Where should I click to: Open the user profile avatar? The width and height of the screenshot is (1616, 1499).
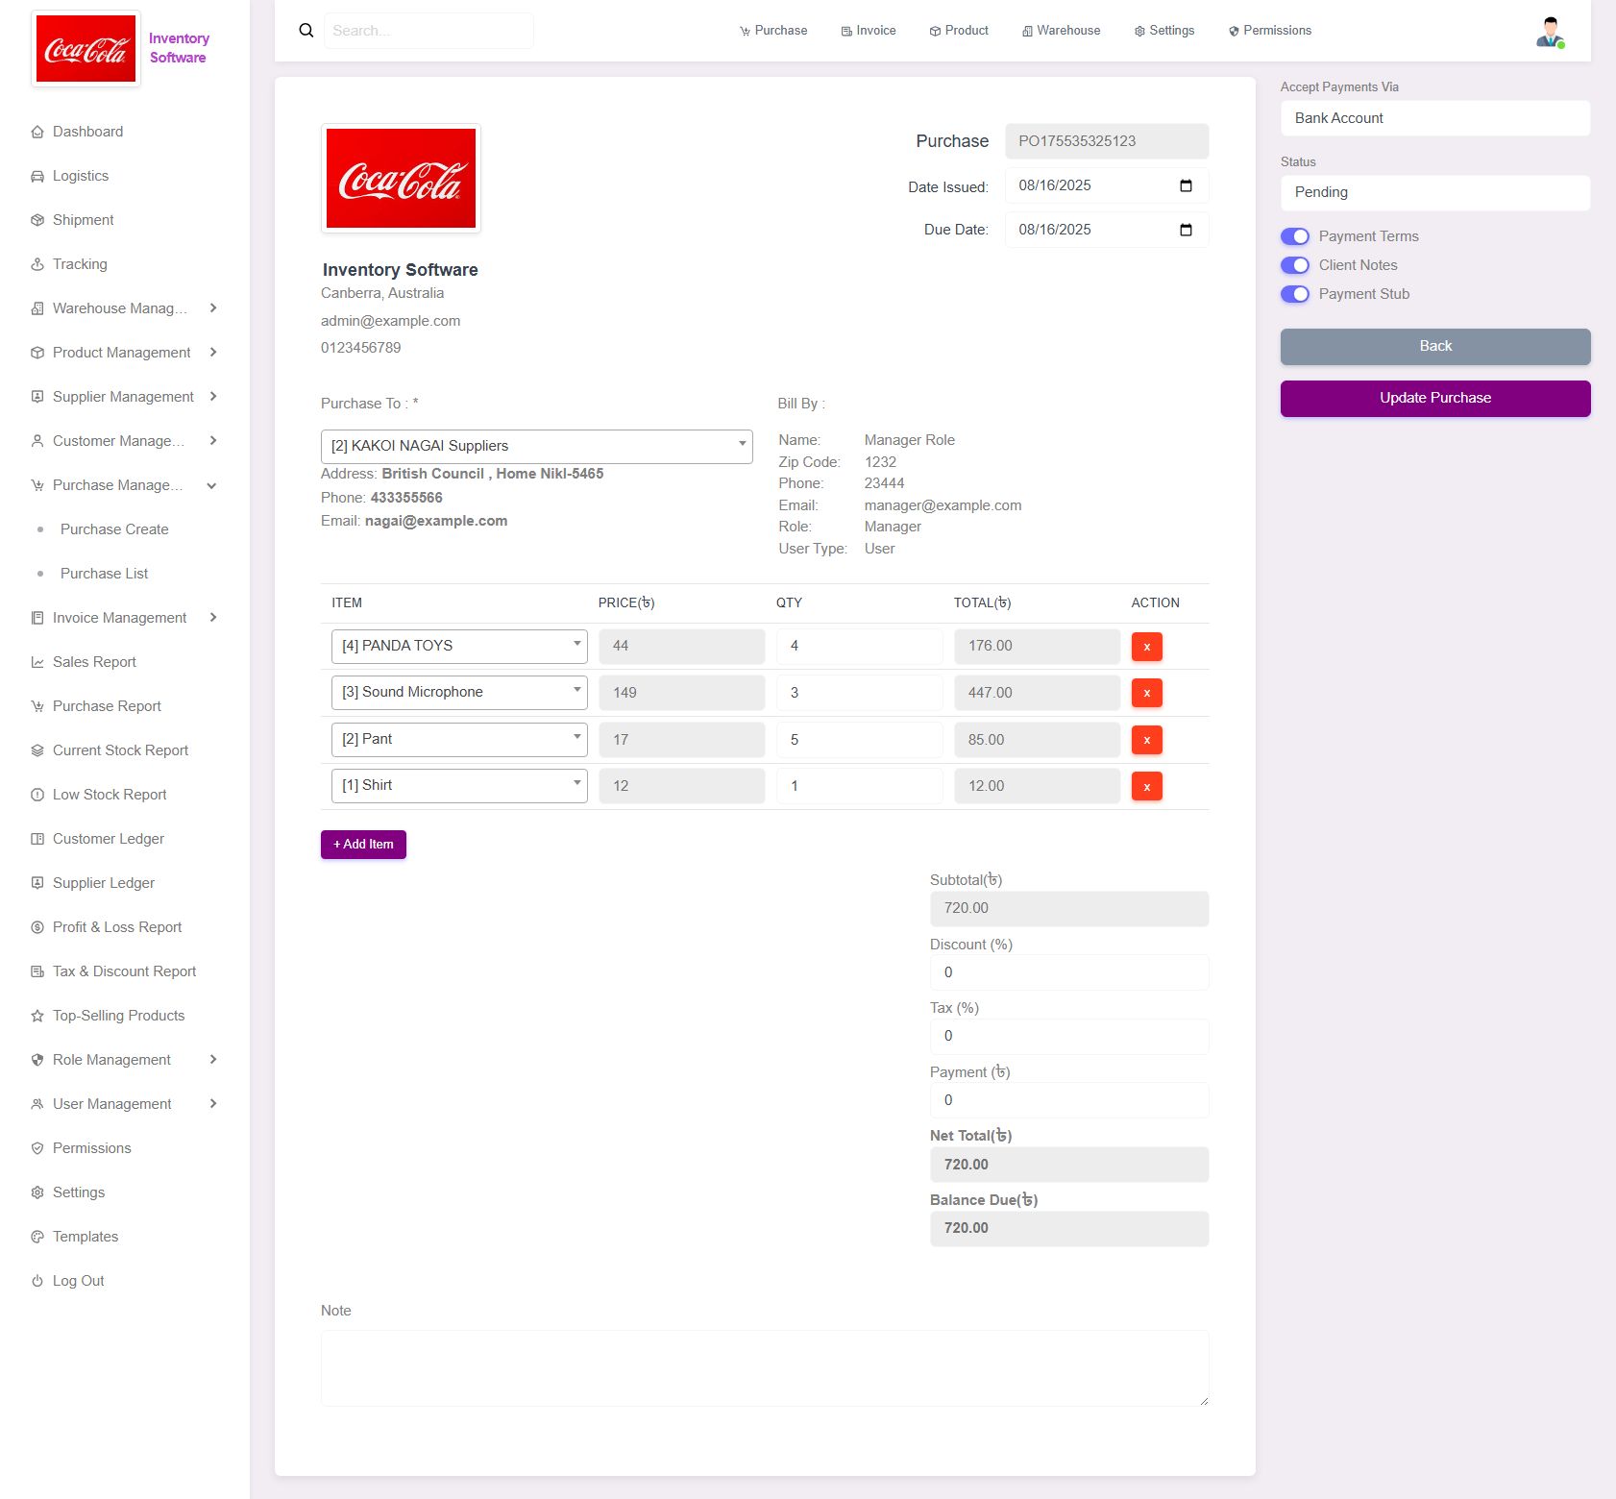tap(1549, 32)
